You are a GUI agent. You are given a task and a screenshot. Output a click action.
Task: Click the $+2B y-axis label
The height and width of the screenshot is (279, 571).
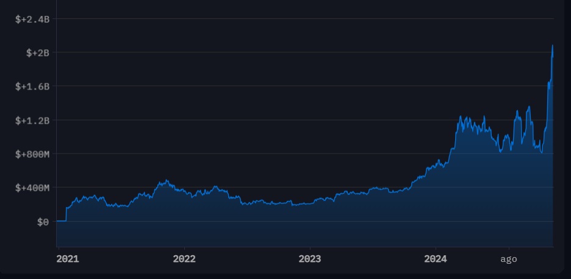37,53
